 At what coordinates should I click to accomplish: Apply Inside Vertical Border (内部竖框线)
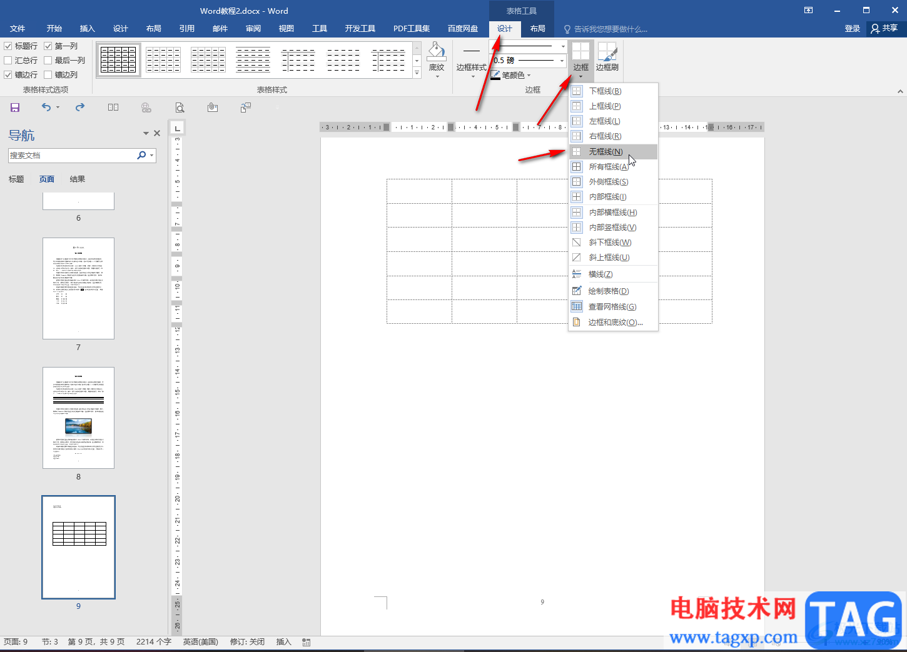coord(613,228)
